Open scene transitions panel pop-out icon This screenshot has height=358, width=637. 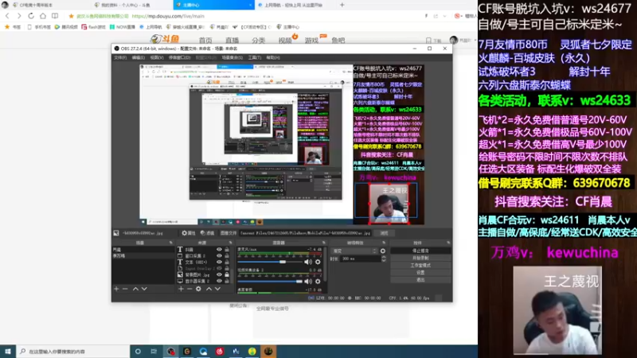384,243
